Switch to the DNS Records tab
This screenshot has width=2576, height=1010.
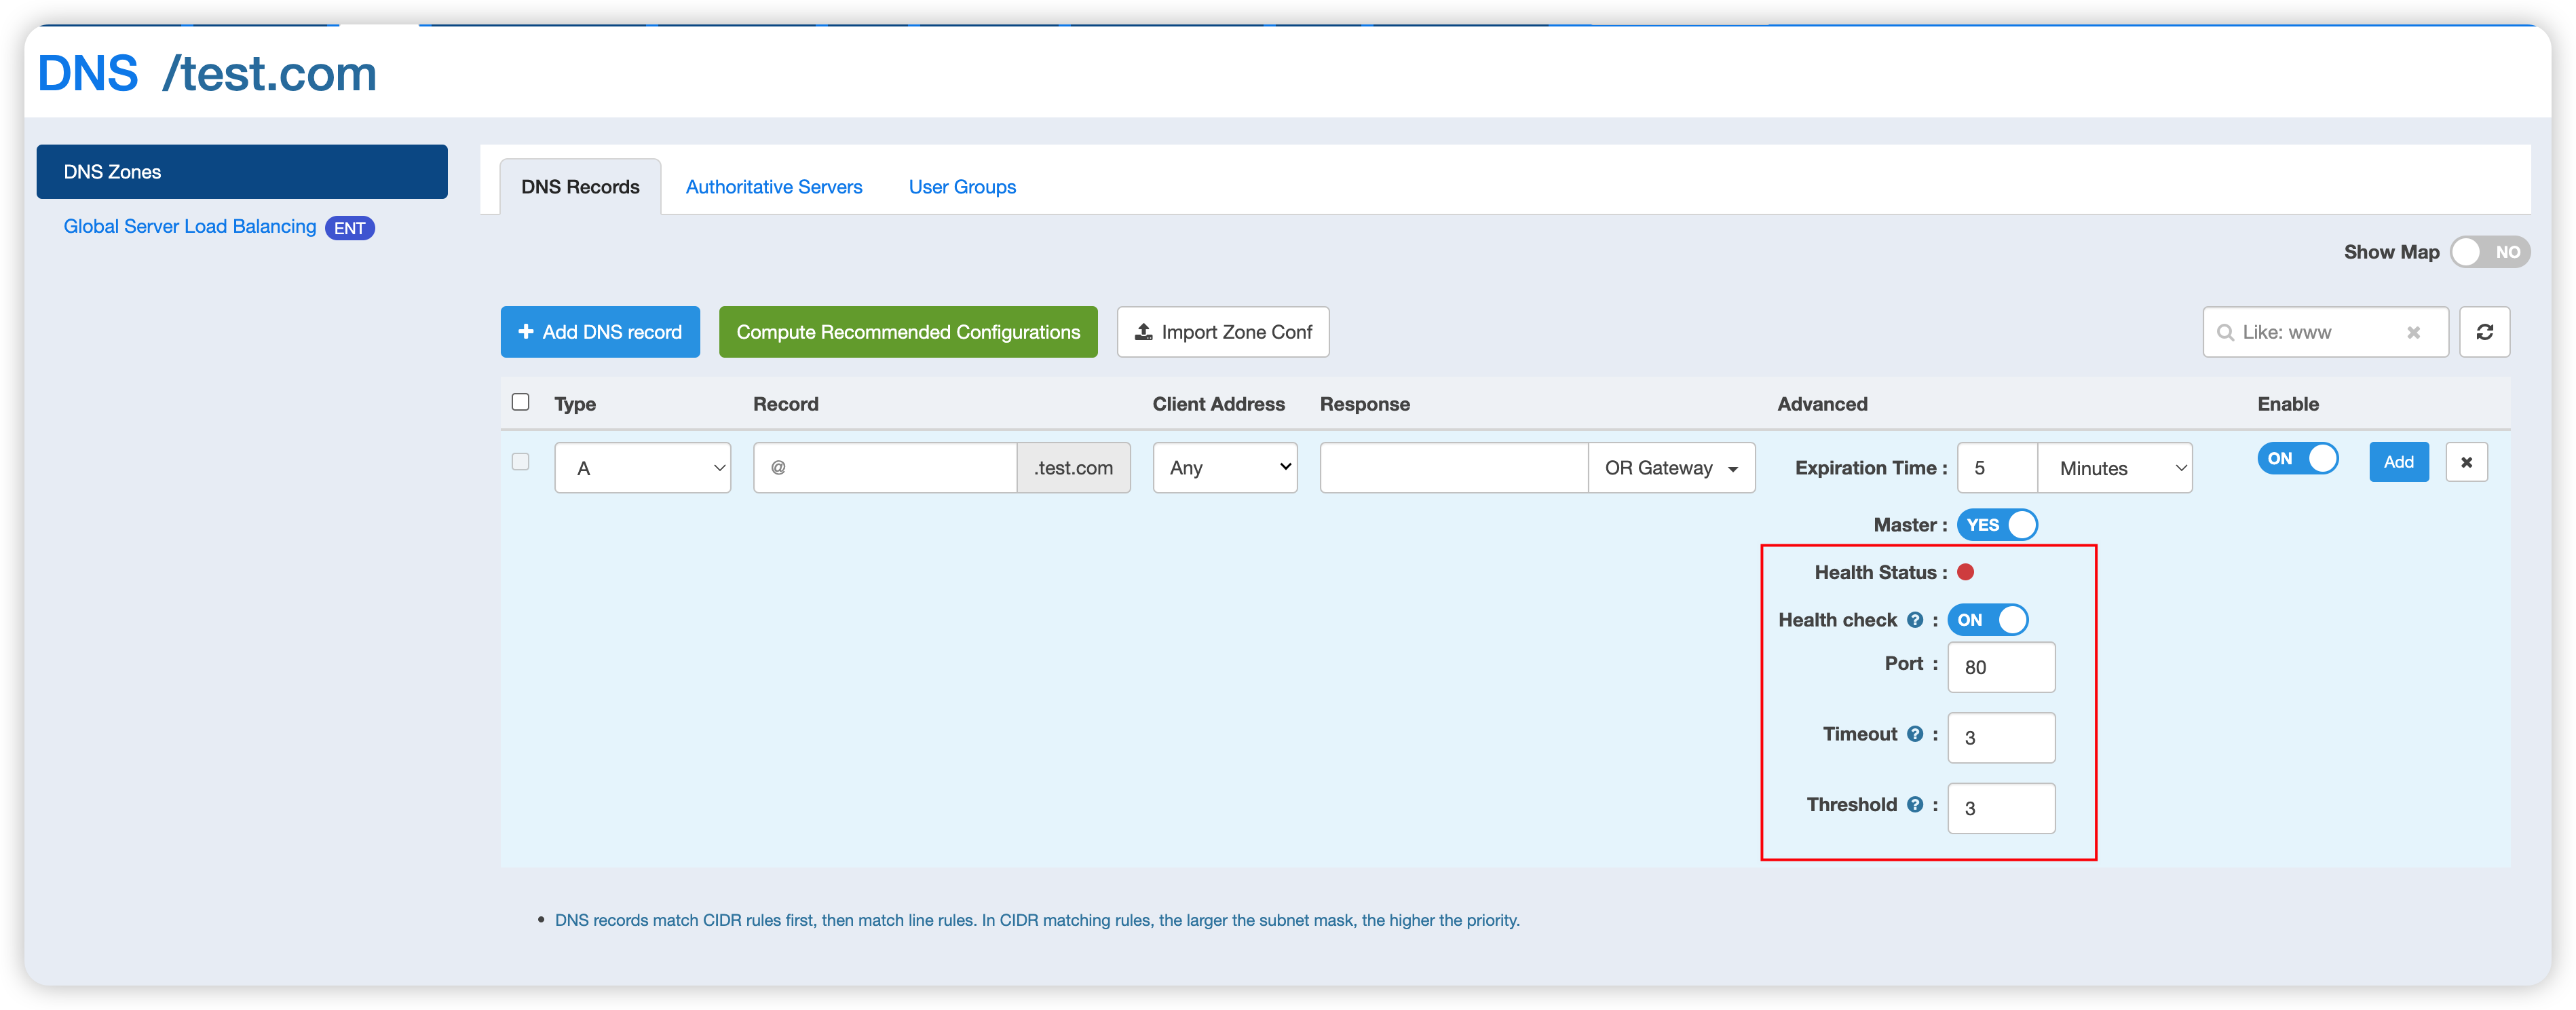pyautogui.click(x=580, y=187)
